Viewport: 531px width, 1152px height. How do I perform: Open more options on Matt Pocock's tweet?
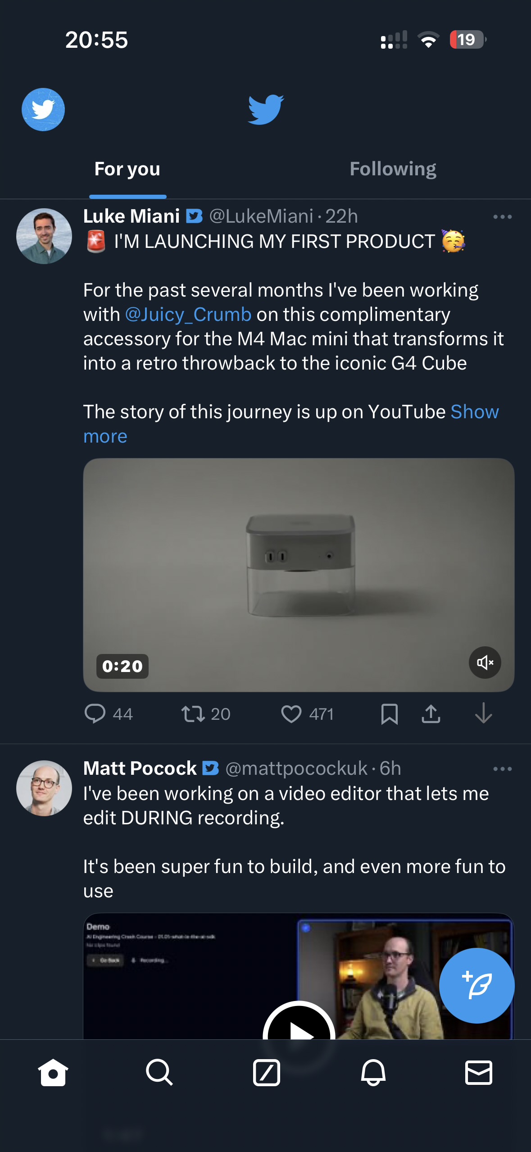(x=502, y=769)
